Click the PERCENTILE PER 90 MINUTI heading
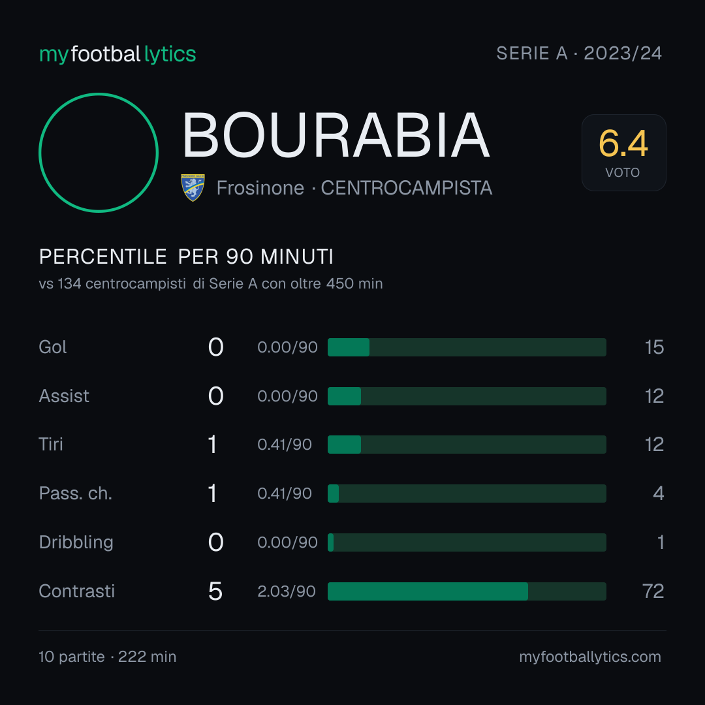The image size is (705, 705). click(x=186, y=257)
